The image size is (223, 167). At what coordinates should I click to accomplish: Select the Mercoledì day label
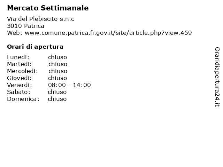click(22, 71)
